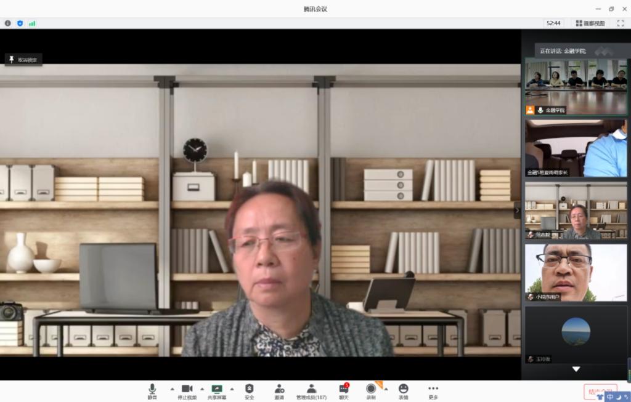Open the emoji reactions icon
631x402 pixels.
[403, 390]
